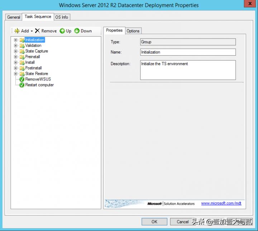Click the Add label in toolbar

(x=25, y=31)
